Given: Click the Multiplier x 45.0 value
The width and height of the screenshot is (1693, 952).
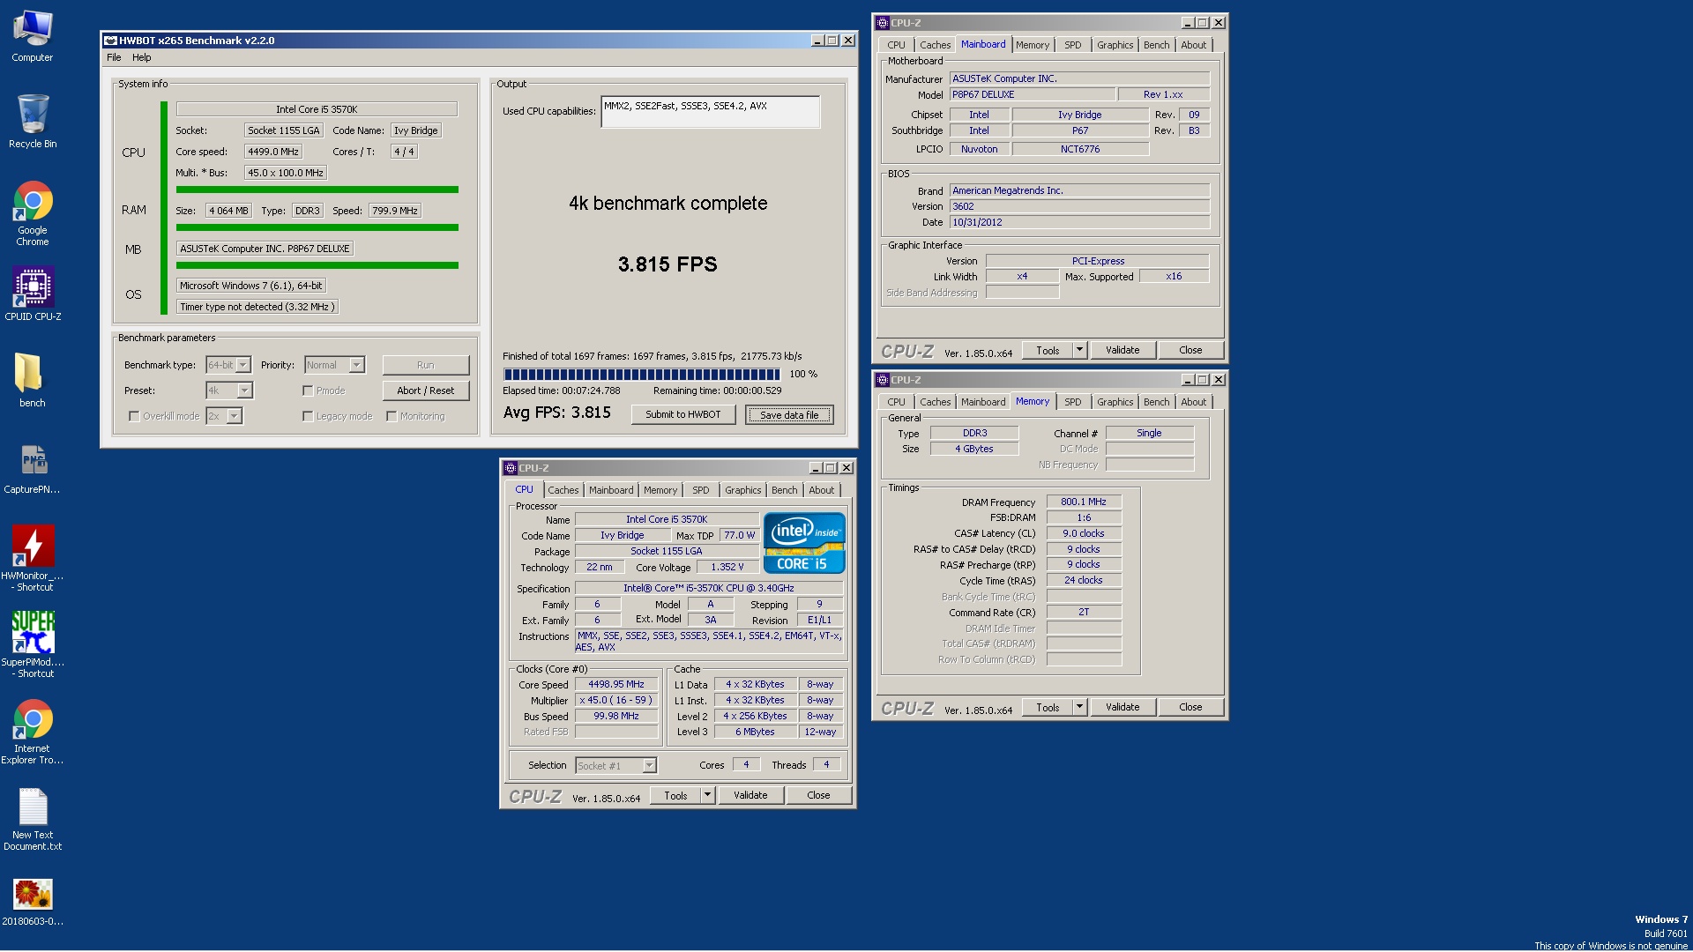Looking at the screenshot, I should (x=616, y=700).
